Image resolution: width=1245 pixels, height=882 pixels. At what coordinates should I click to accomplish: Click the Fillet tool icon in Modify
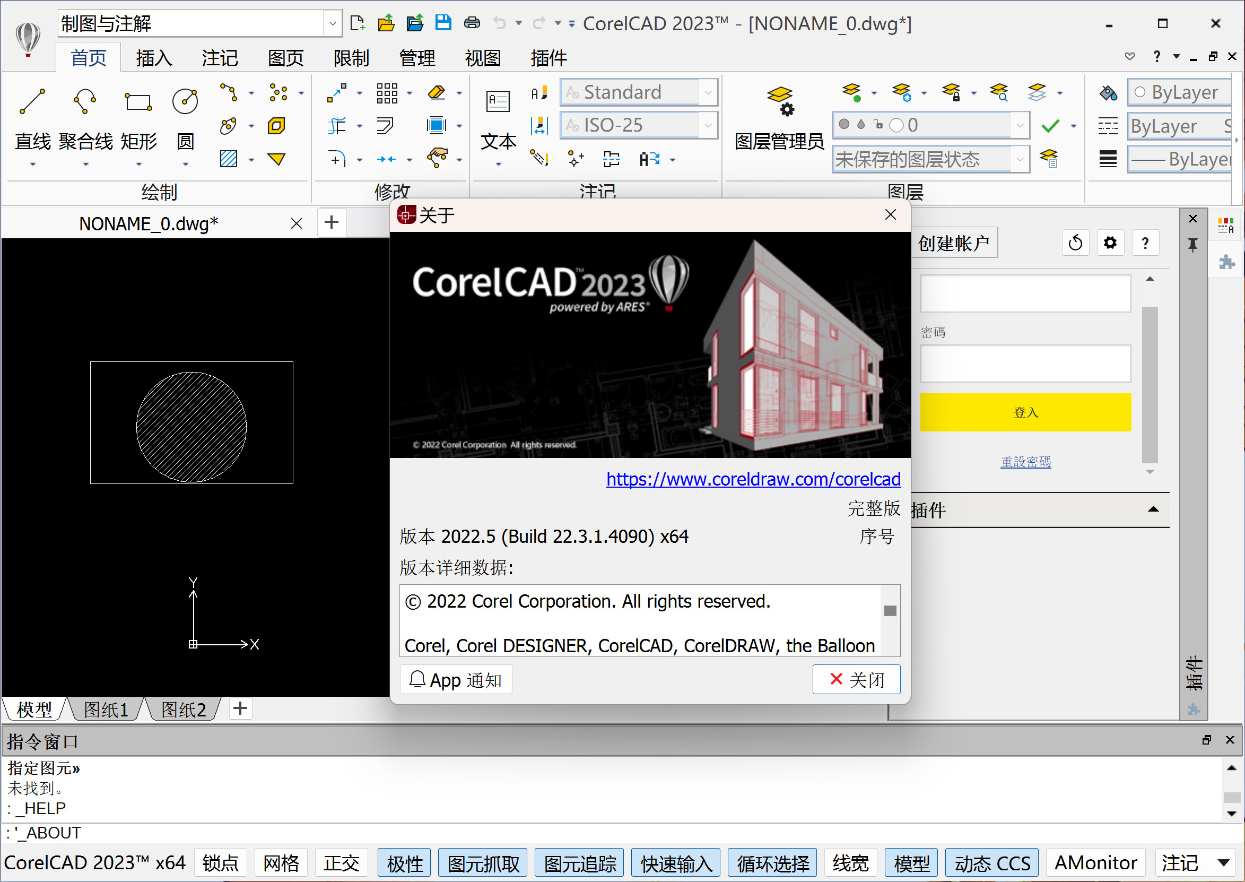pyautogui.click(x=337, y=159)
